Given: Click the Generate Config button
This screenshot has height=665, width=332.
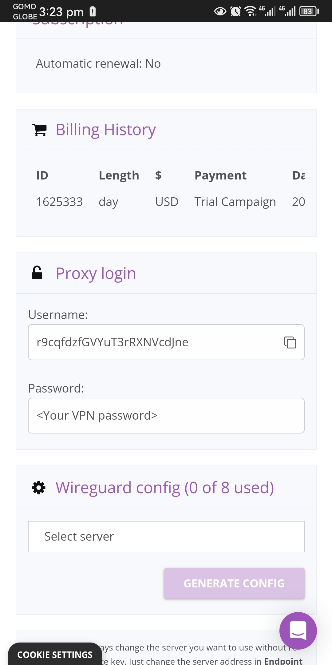Looking at the screenshot, I should click(x=234, y=583).
